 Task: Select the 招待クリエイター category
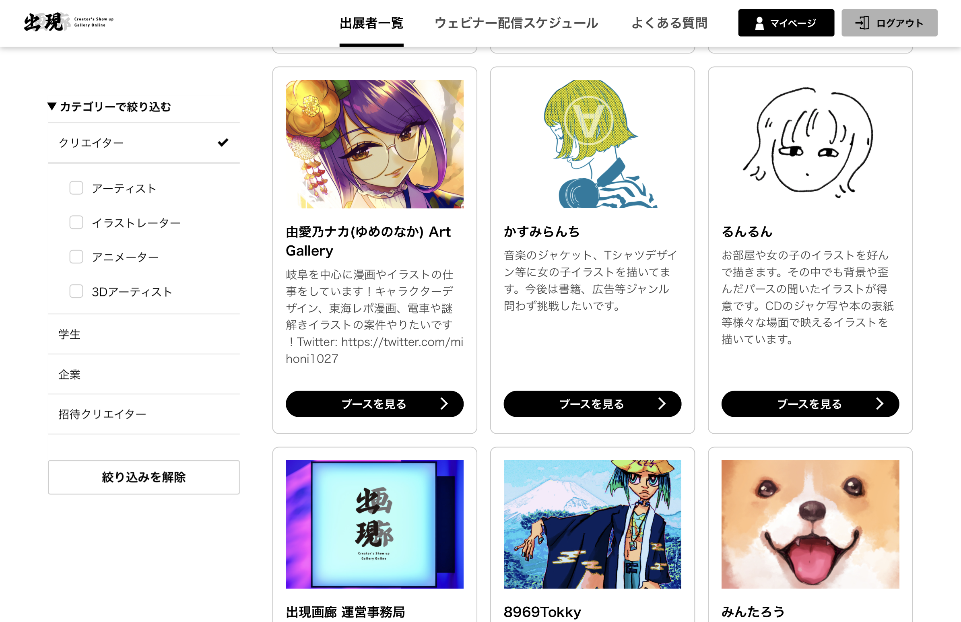pos(144,414)
